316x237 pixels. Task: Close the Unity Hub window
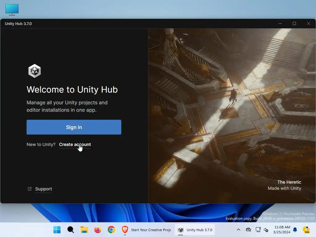tap(308, 23)
